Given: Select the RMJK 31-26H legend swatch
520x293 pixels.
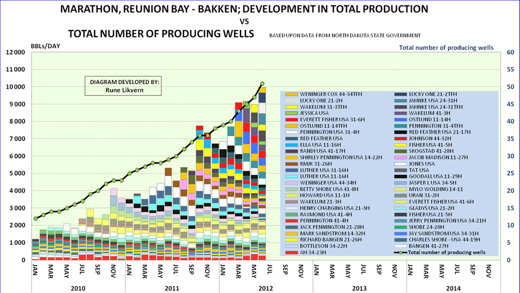Looking at the screenshot, I should 291,163.
